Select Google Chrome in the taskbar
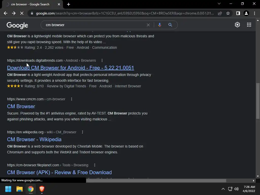This screenshot has width=260, height=195. coord(31,189)
